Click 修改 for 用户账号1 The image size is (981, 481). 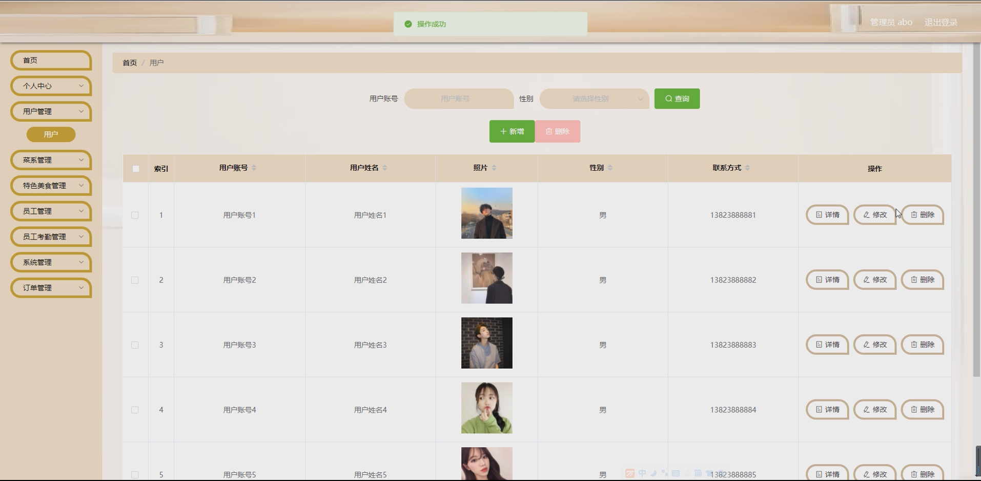point(875,215)
